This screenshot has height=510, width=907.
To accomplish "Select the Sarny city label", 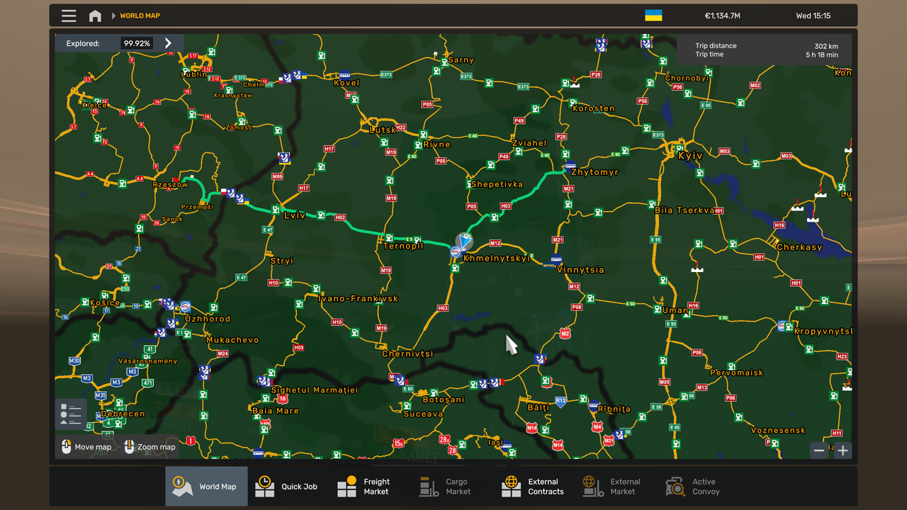I will tap(461, 60).
